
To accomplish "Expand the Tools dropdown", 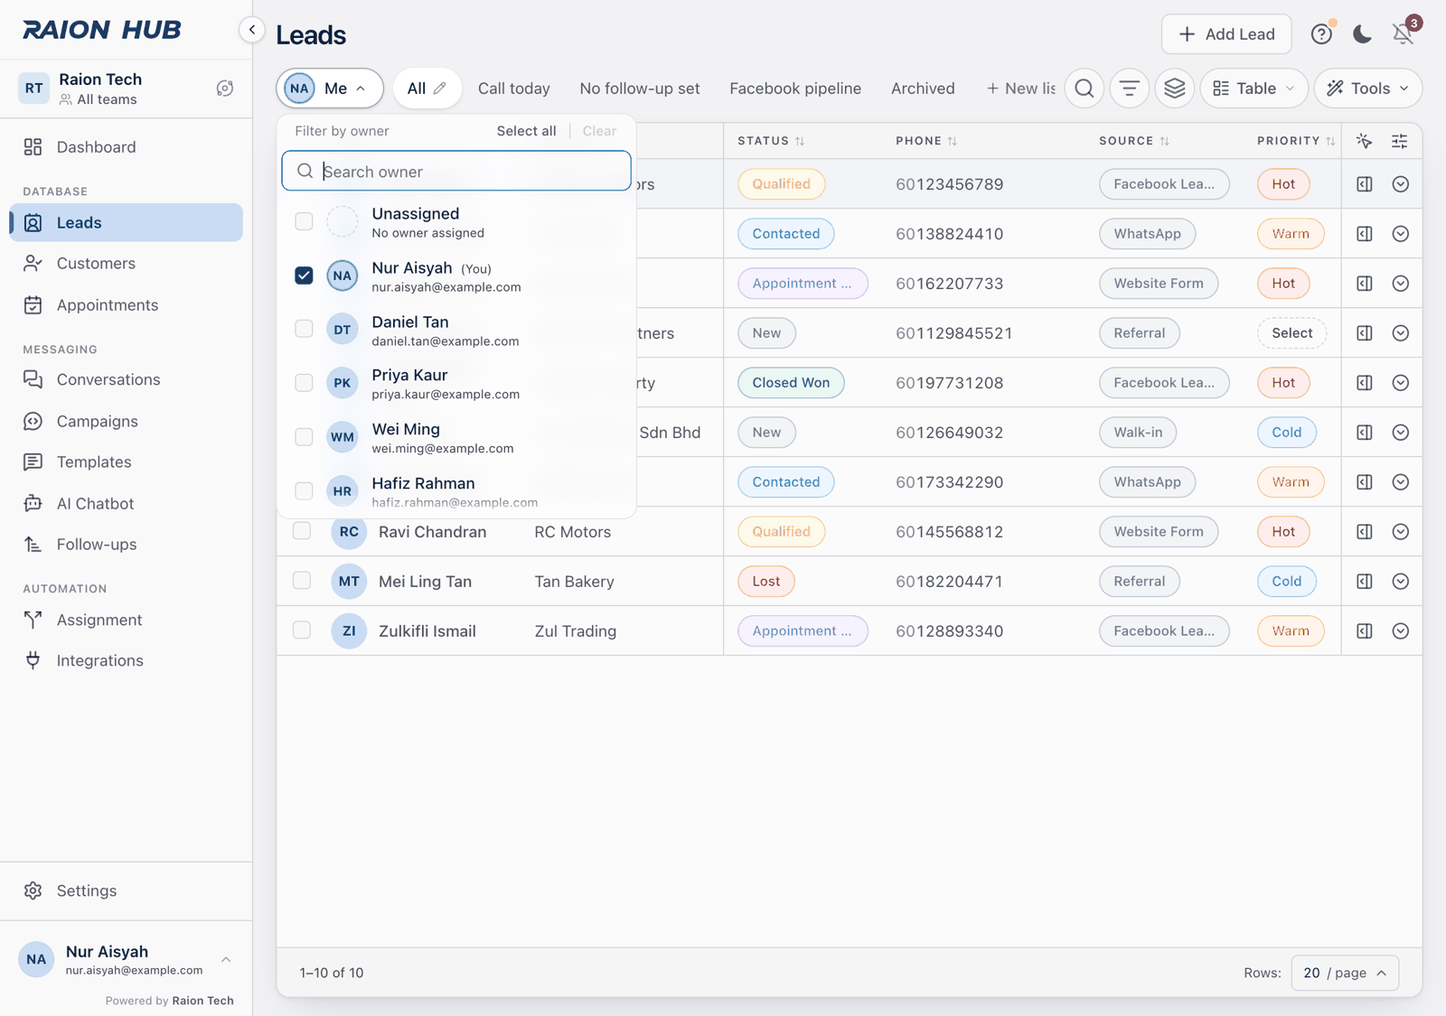I will (1368, 89).
